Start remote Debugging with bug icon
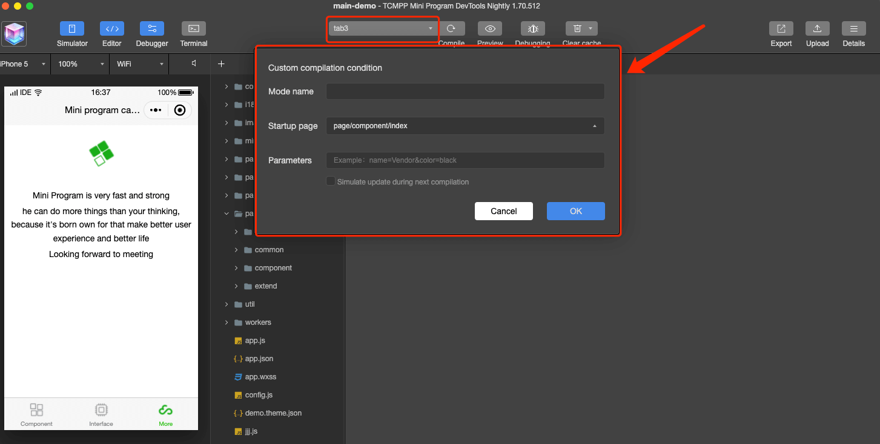880x444 pixels. [533, 28]
